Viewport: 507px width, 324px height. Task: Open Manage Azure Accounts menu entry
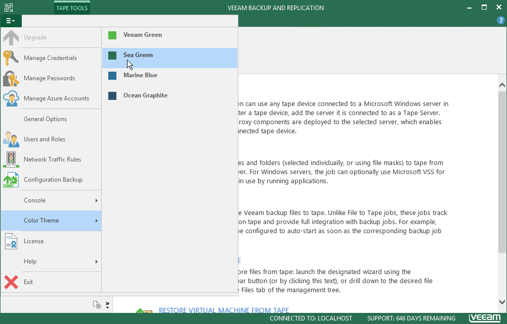point(51,98)
